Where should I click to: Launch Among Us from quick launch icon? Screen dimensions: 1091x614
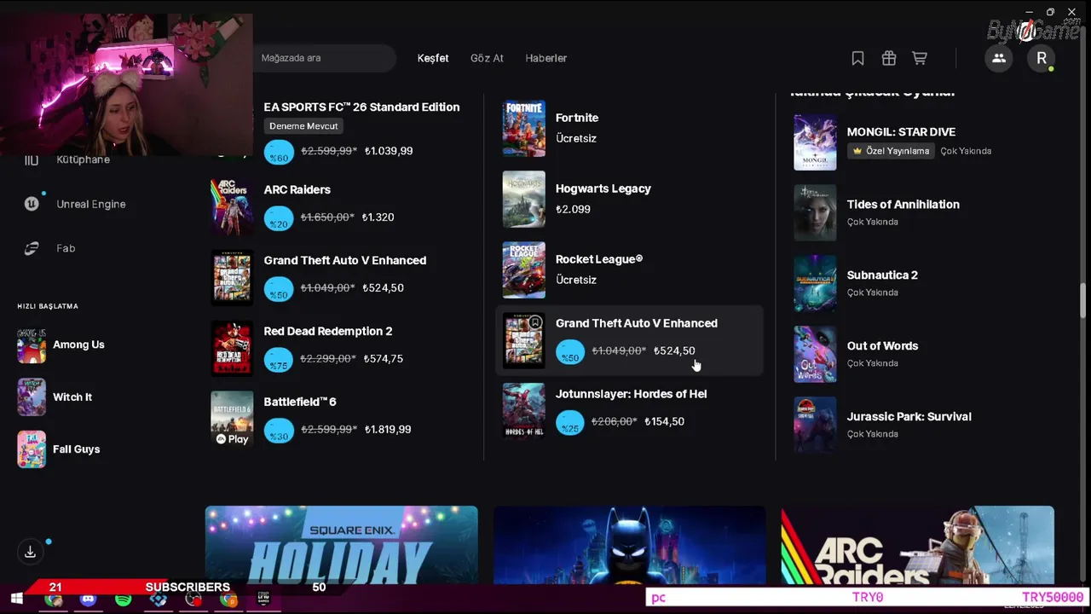coord(32,345)
